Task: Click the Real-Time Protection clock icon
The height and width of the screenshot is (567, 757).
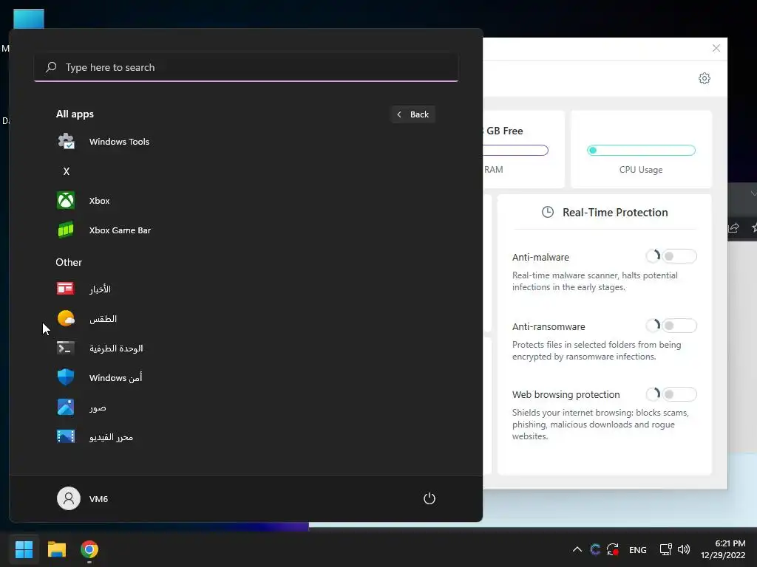Action: point(548,212)
